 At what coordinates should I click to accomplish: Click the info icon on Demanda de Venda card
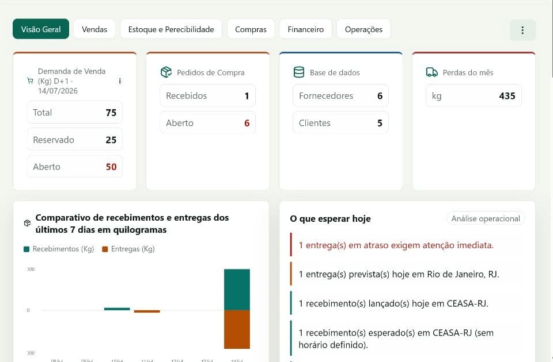120,81
